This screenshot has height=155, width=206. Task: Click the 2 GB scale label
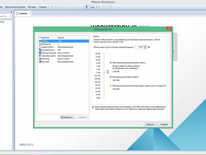coord(98,69)
